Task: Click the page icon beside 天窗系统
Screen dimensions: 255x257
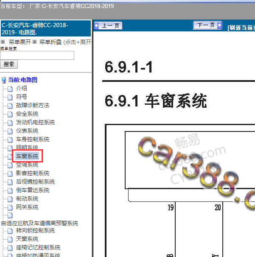Action: 10,239
